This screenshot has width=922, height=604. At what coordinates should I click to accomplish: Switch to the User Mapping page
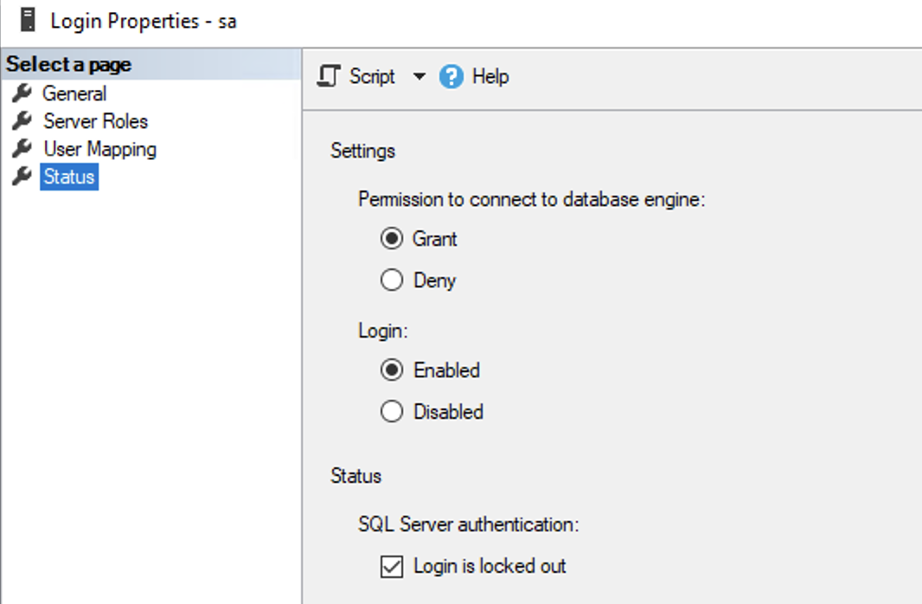(x=99, y=149)
